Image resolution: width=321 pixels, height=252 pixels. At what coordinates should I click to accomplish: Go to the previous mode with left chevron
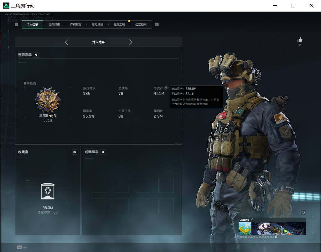[x=66, y=42]
